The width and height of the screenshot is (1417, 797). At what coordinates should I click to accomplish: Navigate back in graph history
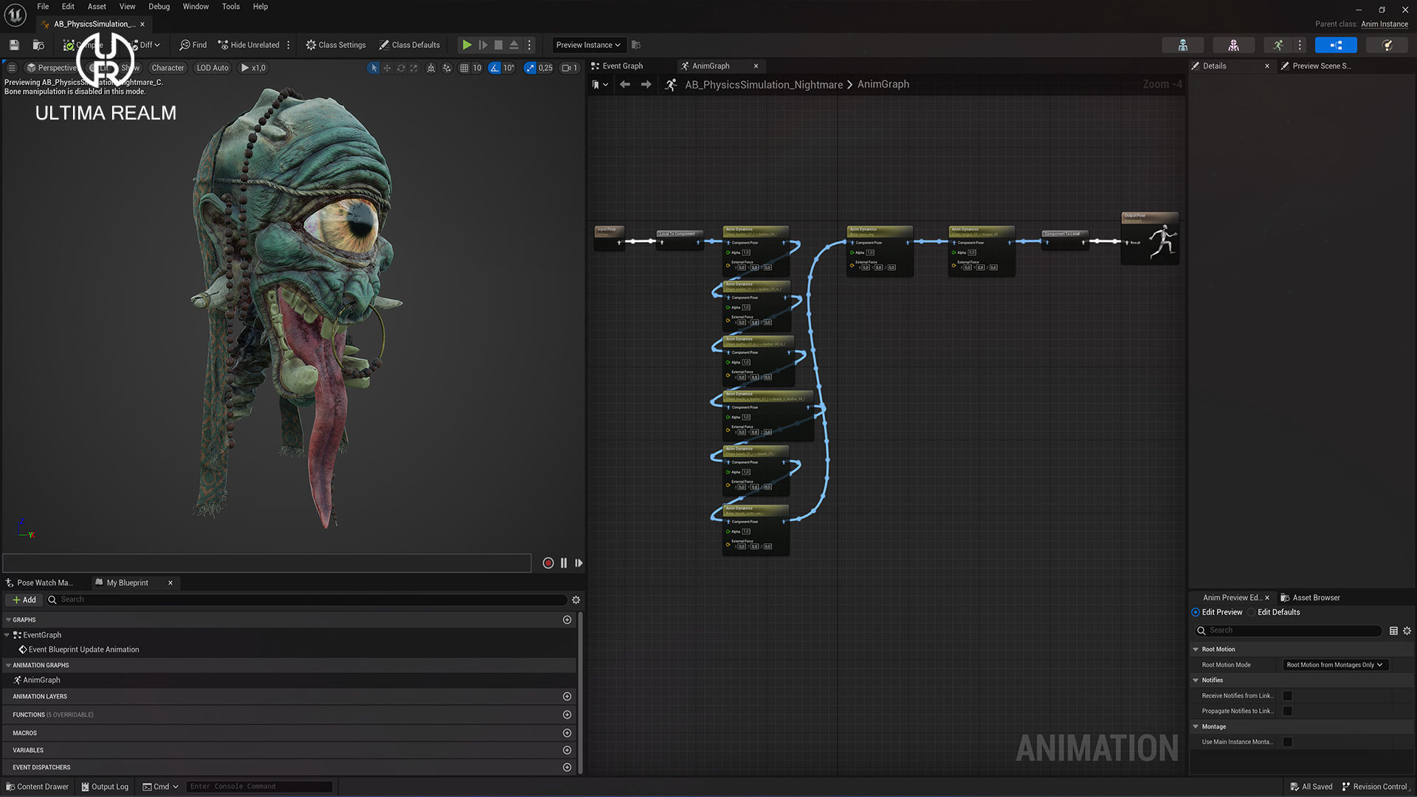[625, 85]
